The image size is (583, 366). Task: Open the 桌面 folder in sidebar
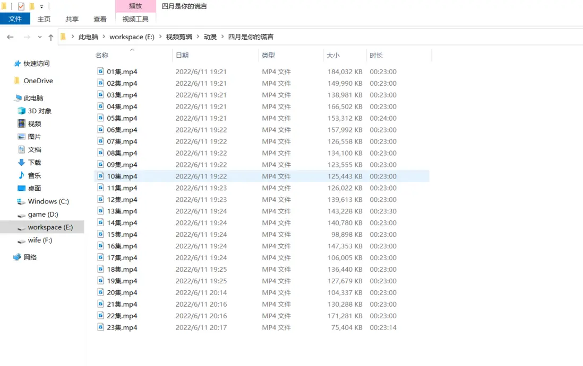click(35, 189)
